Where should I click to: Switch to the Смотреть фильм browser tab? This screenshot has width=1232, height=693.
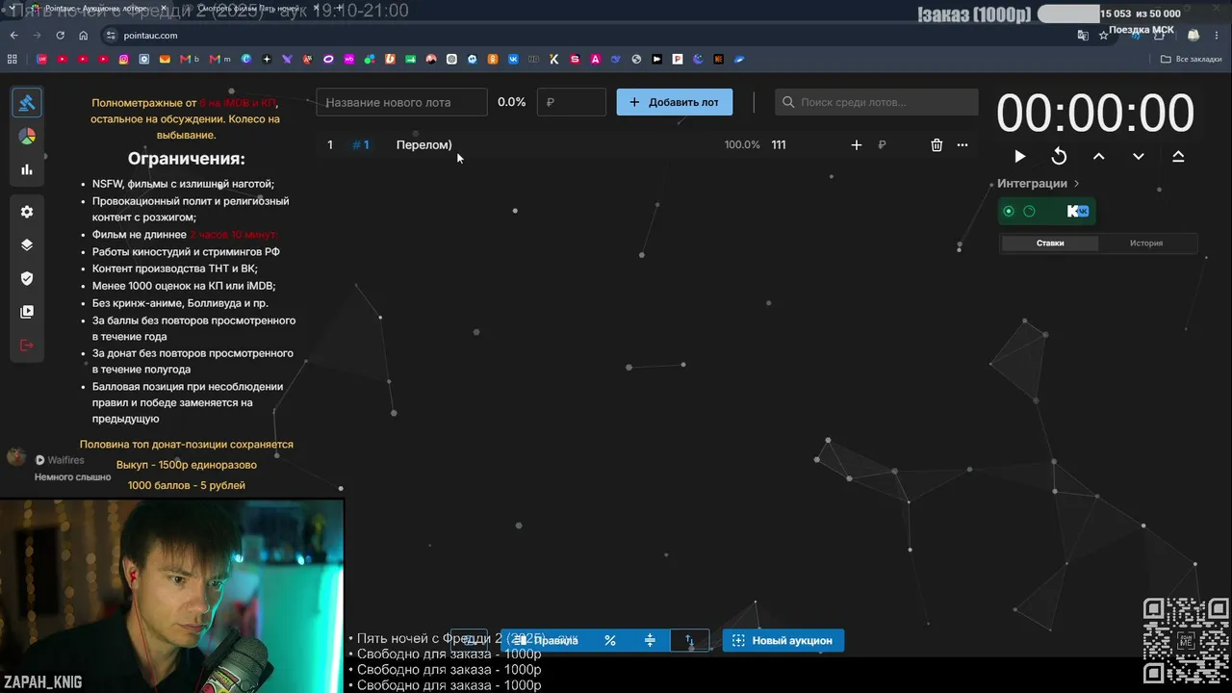point(250,10)
